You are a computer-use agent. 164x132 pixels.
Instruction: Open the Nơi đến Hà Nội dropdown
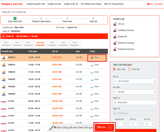[x=134, y=92]
